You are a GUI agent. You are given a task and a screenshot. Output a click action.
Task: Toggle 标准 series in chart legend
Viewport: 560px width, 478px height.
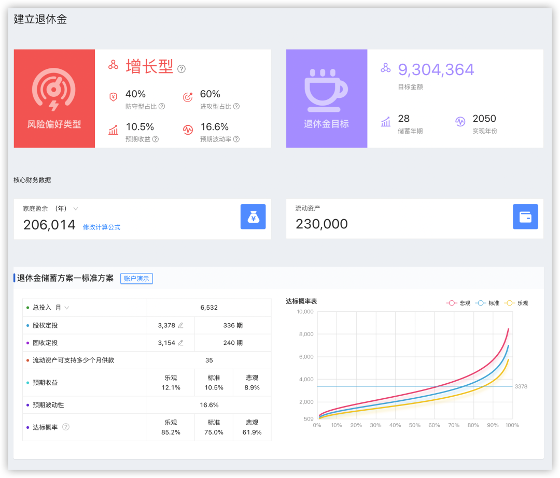pos(487,303)
